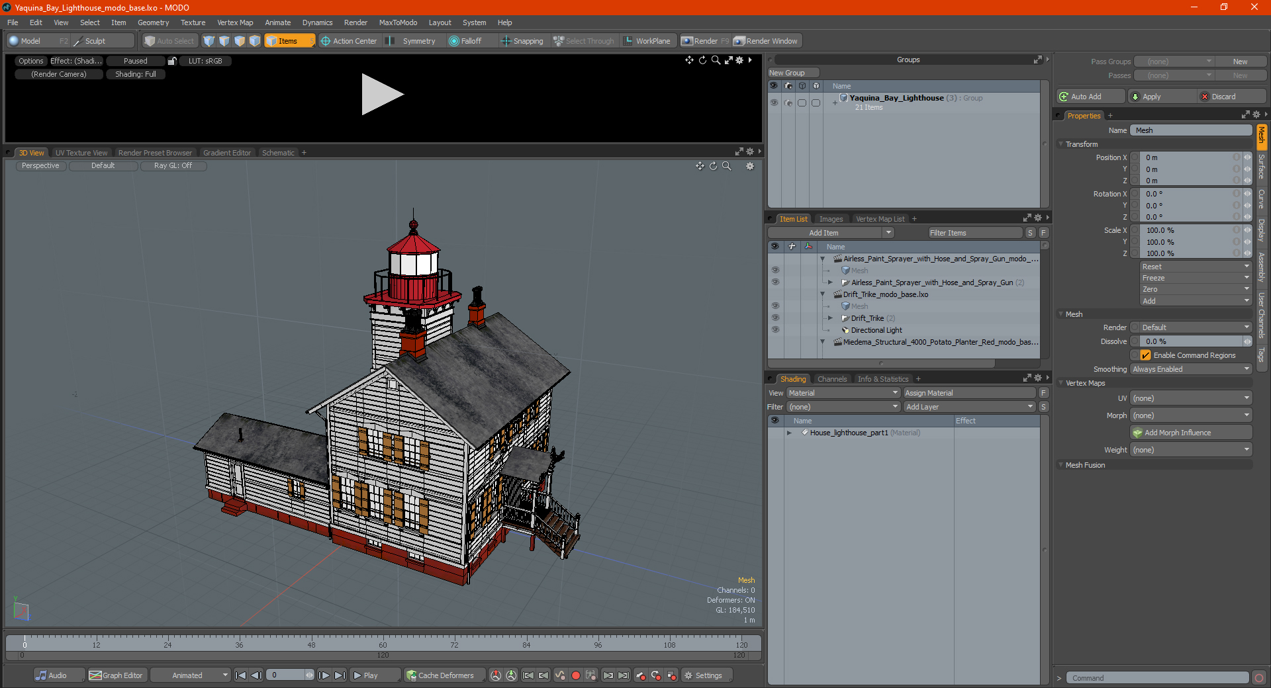This screenshot has height=688, width=1271.
Task: Enable Command Regions checkbox
Action: pos(1145,355)
